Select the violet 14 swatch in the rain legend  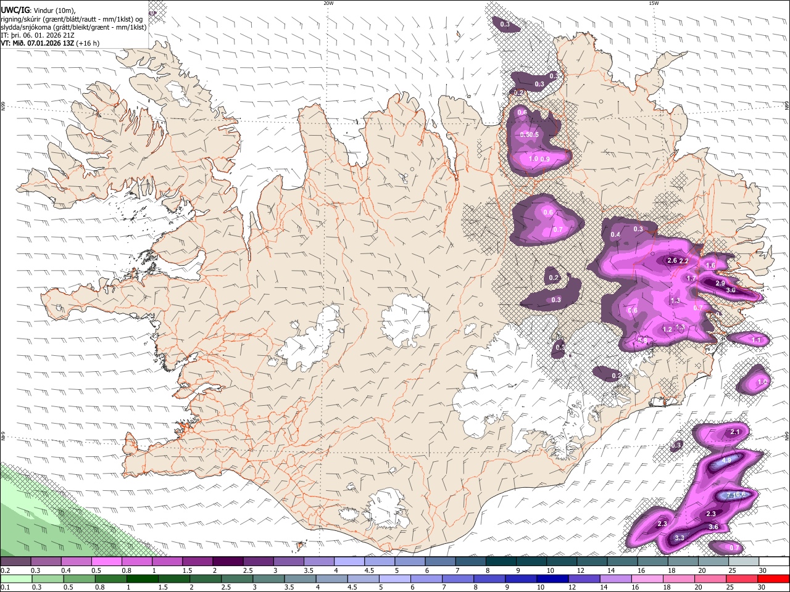615,578
